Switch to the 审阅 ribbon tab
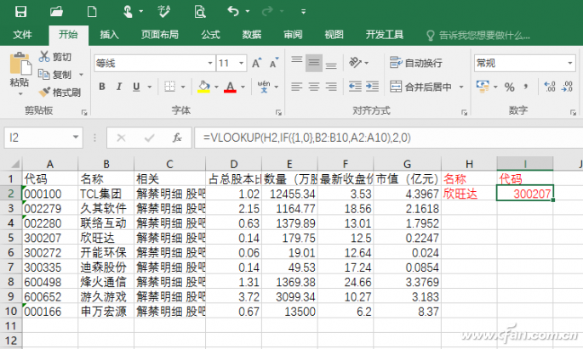Viewport: 583px width, 349px height. tap(293, 35)
